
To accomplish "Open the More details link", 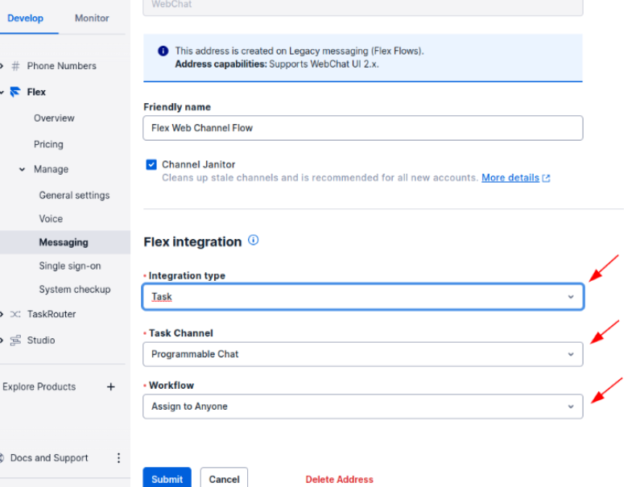I will click(x=510, y=178).
